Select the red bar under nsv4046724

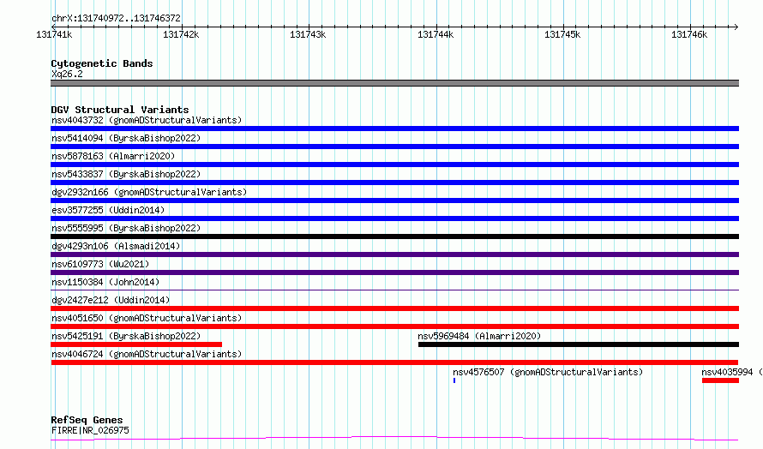[x=394, y=362]
